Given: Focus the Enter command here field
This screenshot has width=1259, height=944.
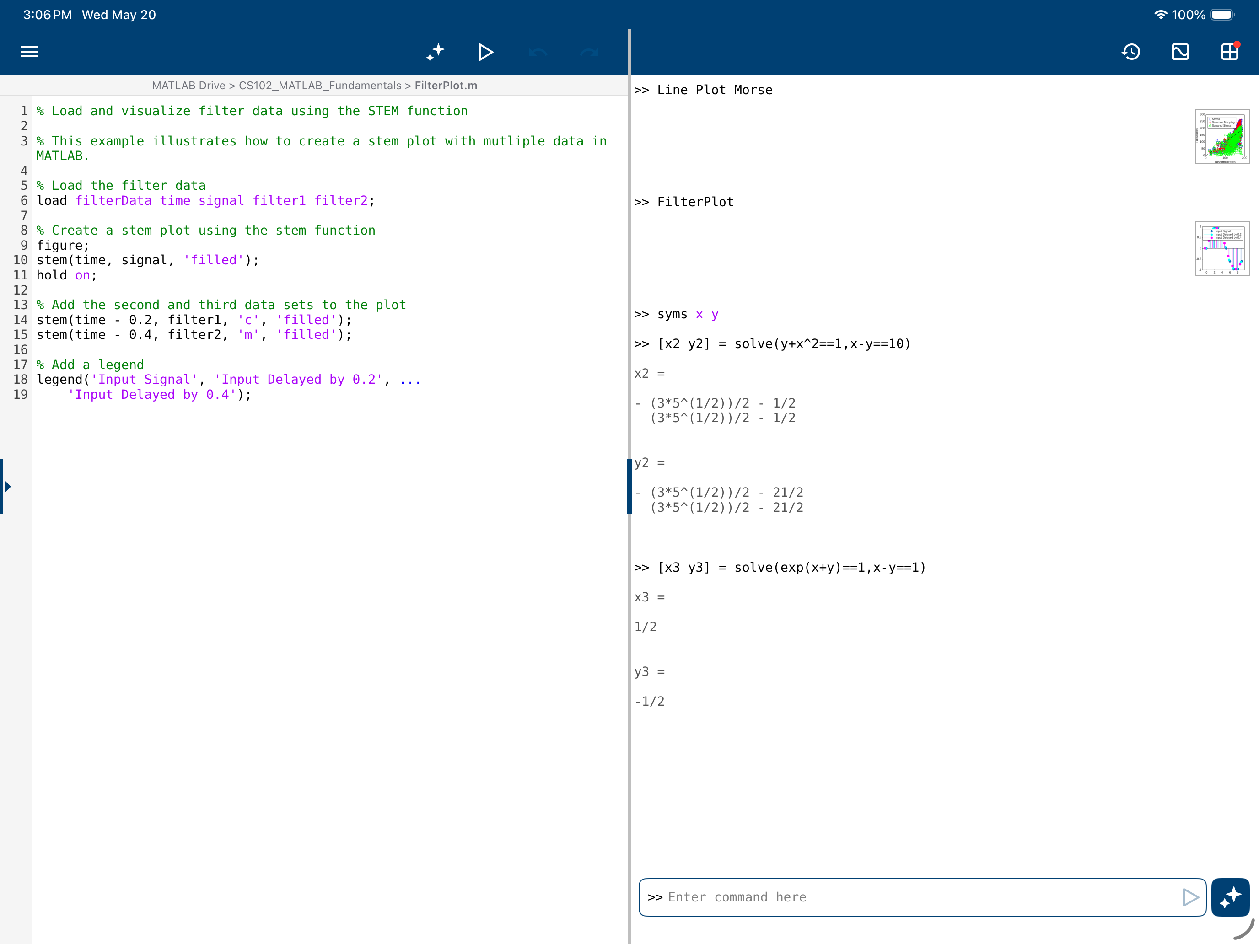Looking at the screenshot, I should pos(922,897).
